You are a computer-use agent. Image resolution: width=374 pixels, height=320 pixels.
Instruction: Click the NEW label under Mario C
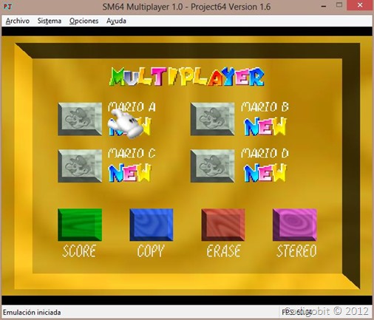click(129, 173)
